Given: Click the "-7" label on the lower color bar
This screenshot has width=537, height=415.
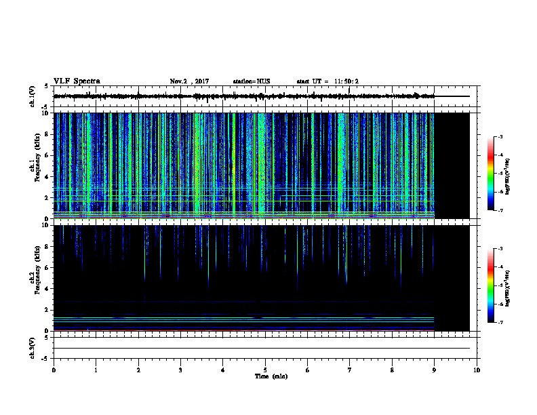Looking at the screenshot, I should [500, 323].
